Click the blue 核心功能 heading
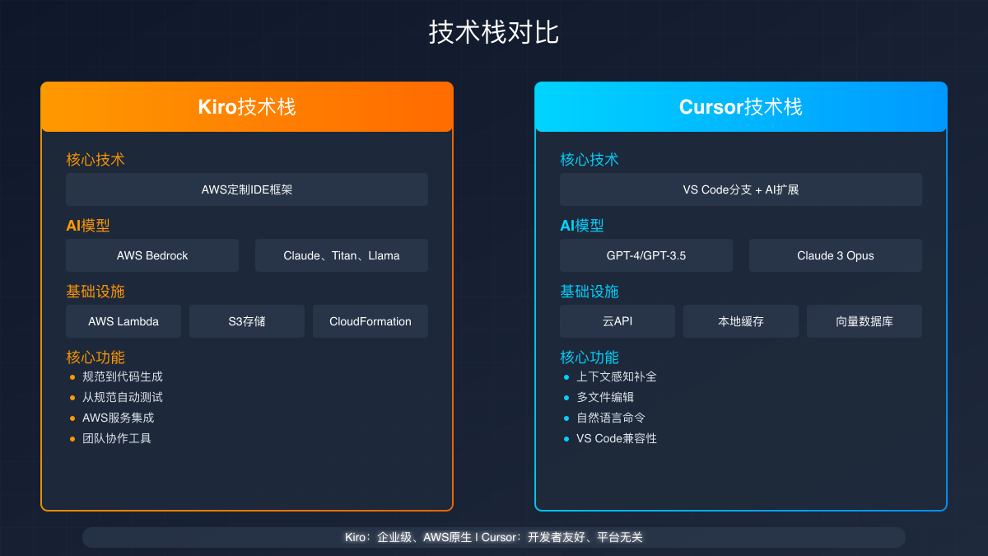The image size is (988, 556). pyautogui.click(x=590, y=357)
